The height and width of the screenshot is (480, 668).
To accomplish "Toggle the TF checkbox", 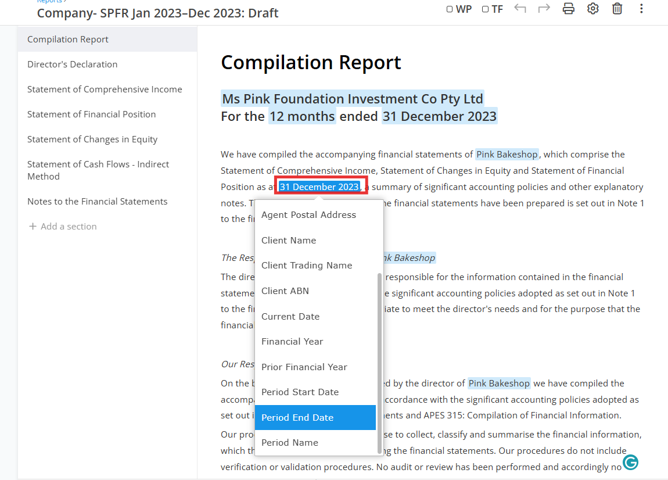I will [485, 9].
